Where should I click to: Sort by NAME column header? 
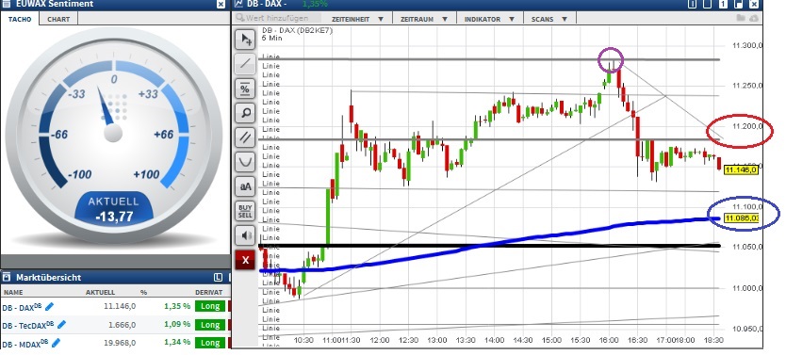pos(12,293)
